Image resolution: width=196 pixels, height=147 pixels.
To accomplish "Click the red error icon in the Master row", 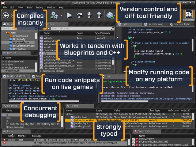I will coord(5,140).
